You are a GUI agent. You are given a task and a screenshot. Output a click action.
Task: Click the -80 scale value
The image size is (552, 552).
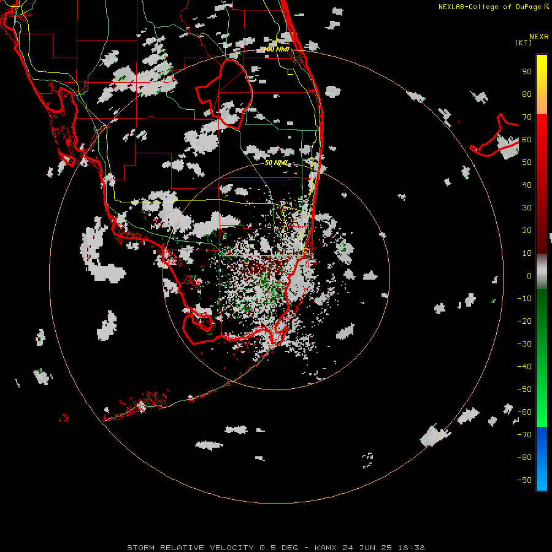pyautogui.click(x=524, y=458)
